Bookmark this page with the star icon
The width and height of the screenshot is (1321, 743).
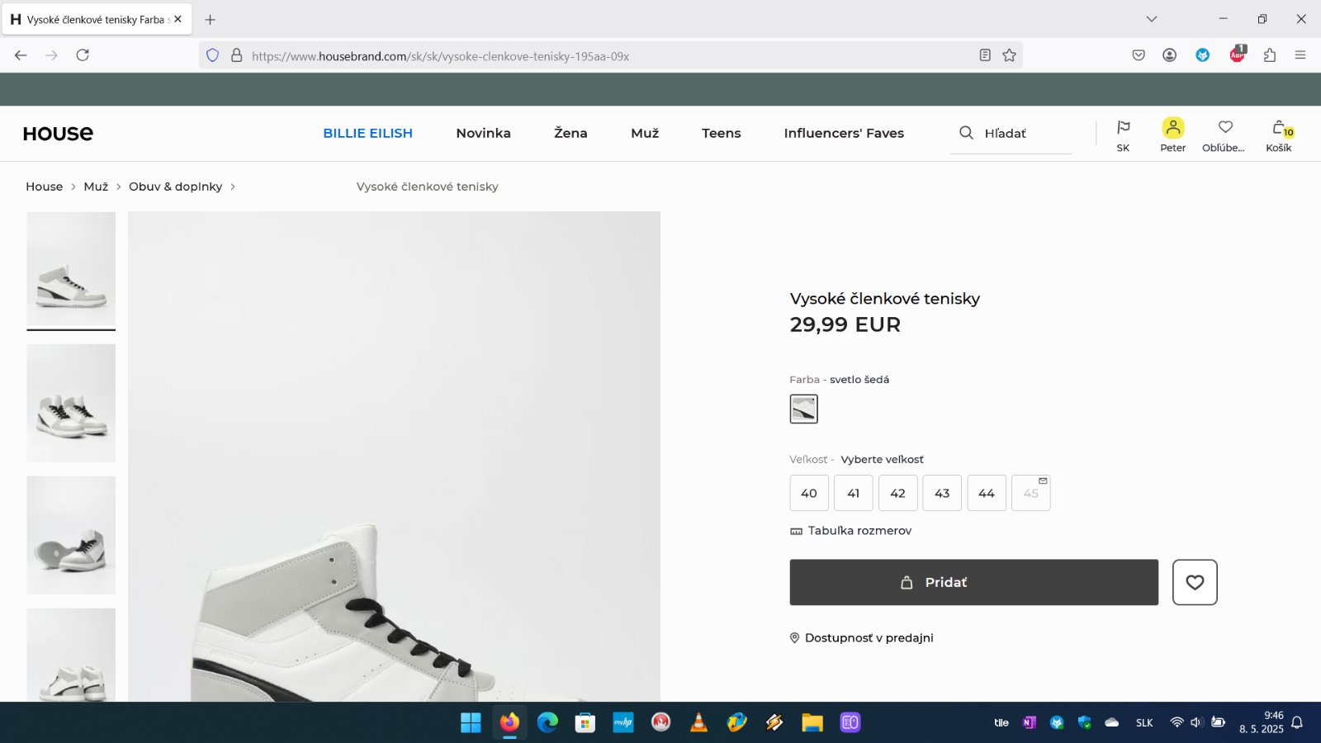point(1009,55)
